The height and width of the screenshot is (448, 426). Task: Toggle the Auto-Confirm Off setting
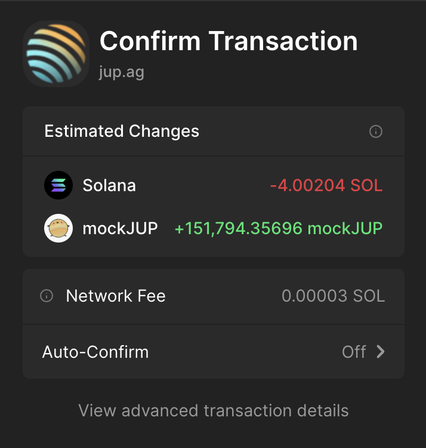point(354,352)
